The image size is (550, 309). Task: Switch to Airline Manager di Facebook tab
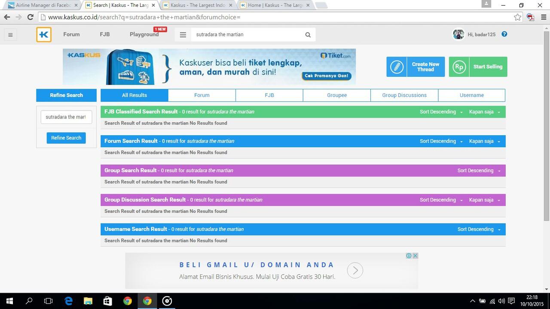click(43, 5)
